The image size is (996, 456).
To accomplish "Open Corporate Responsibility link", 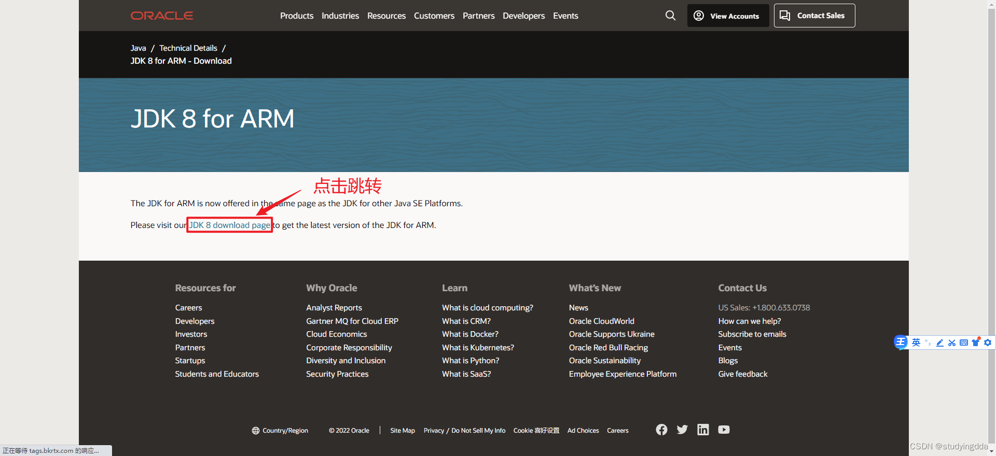I will (x=349, y=348).
